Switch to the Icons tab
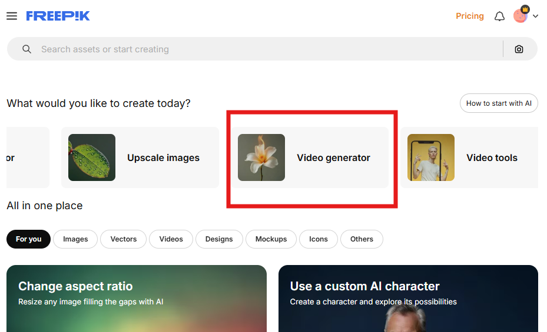The image size is (547, 332). pyautogui.click(x=319, y=239)
